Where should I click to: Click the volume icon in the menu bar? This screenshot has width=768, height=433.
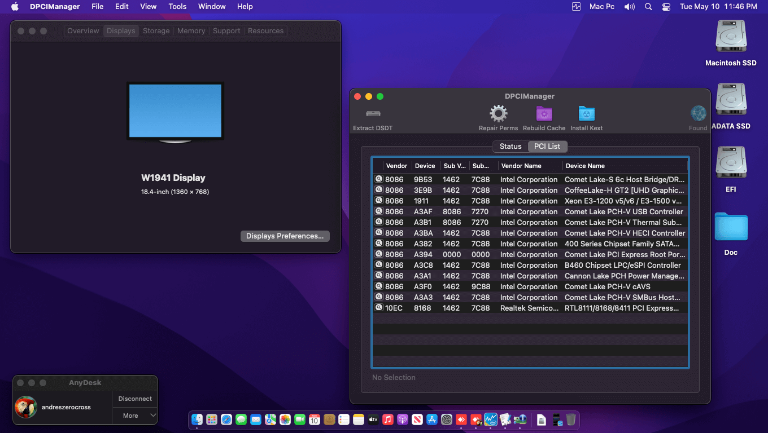[x=629, y=7]
